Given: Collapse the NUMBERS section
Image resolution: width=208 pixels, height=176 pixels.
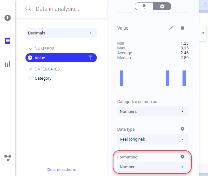Looking at the screenshot, I should (x=30, y=49).
